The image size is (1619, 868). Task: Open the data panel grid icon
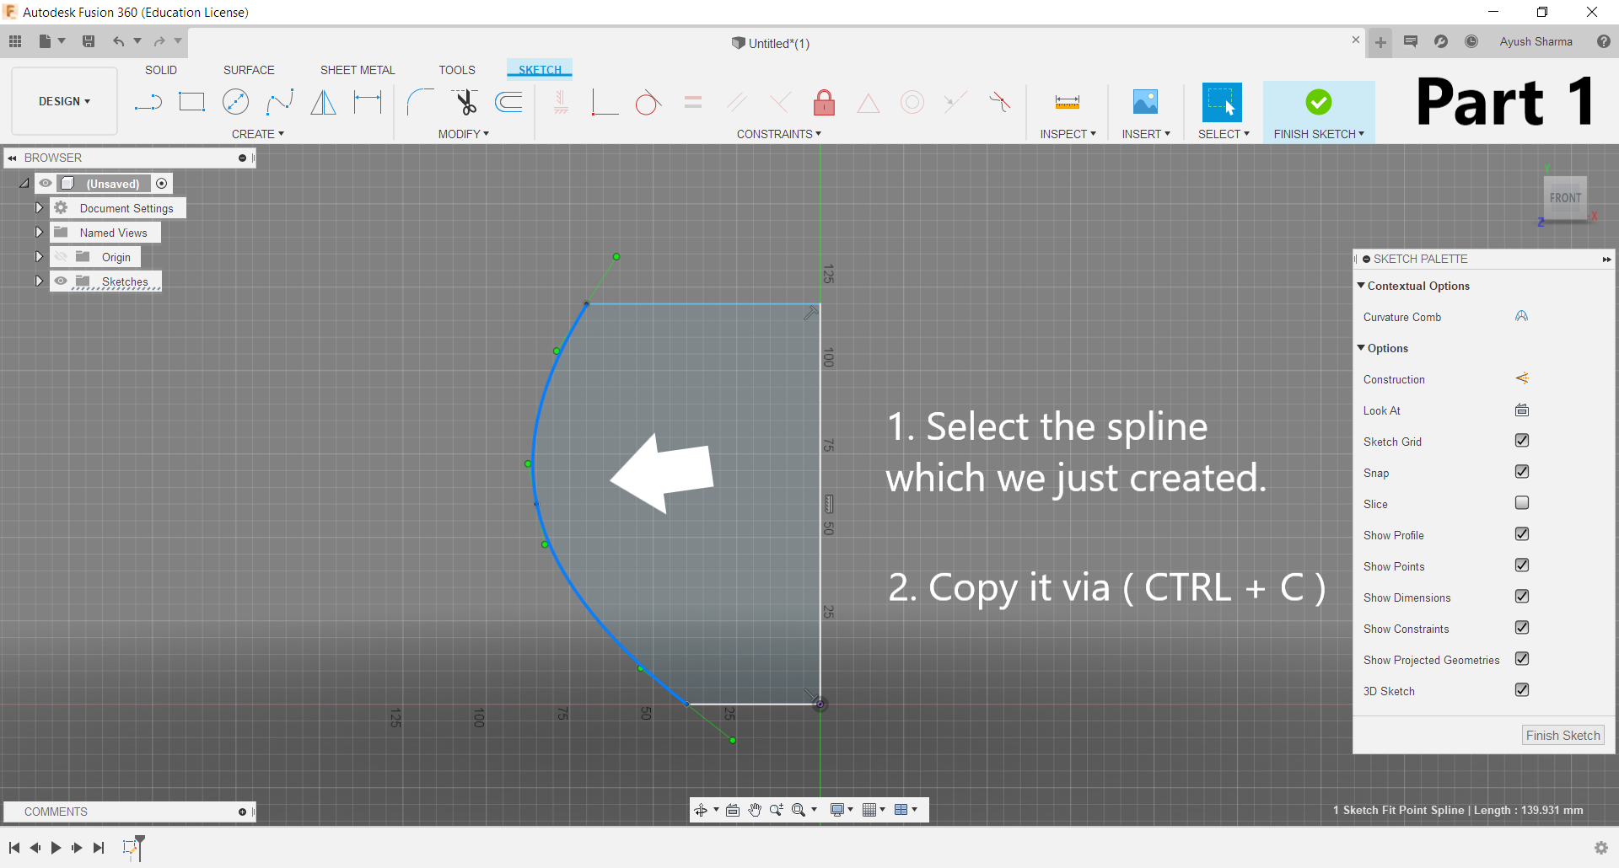15,41
